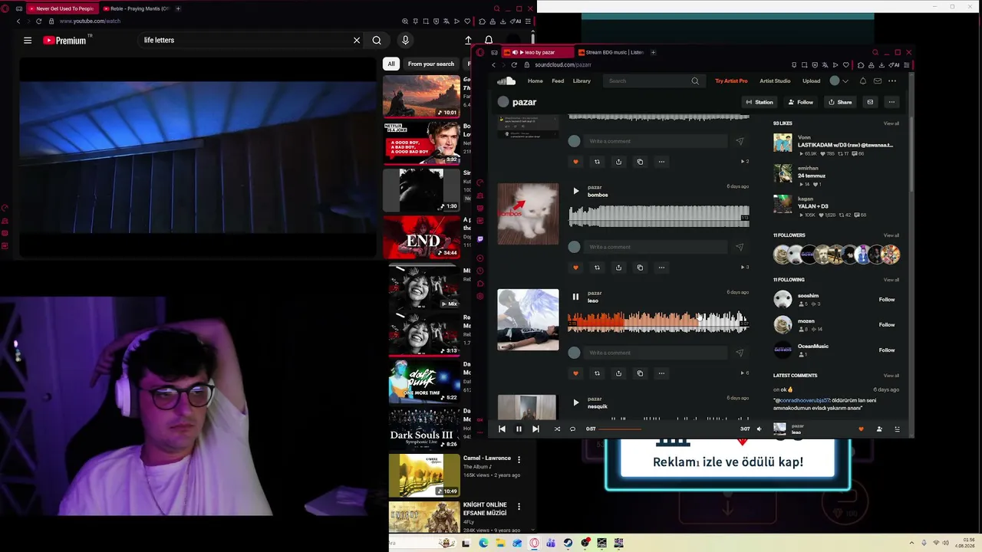The image size is (982, 552).
Task: Toggle follow artist icon in player bar
Action: [x=879, y=429]
